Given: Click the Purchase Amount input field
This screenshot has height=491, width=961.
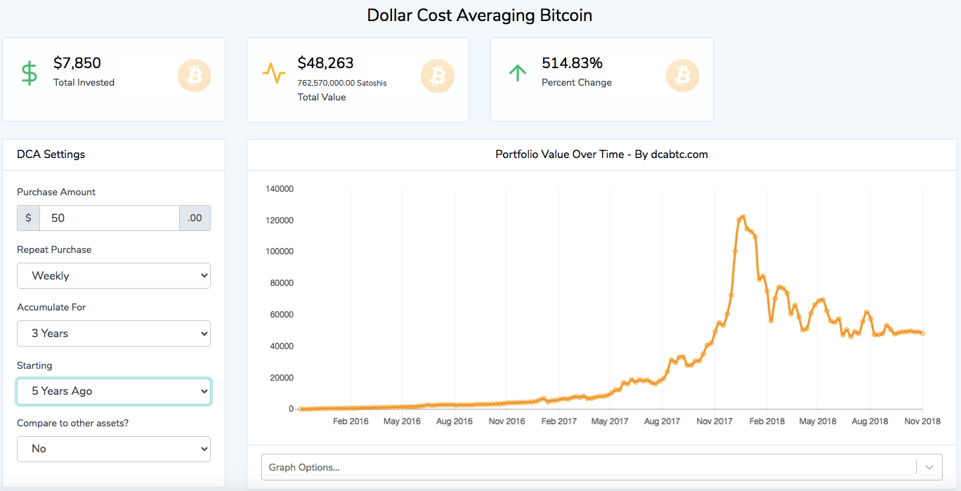Looking at the screenshot, I should [109, 218].
